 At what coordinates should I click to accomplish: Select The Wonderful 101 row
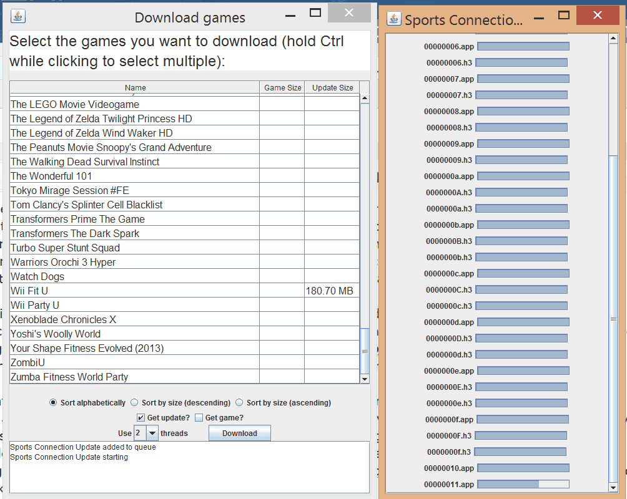pyautogui.click(x=184, y=176)
